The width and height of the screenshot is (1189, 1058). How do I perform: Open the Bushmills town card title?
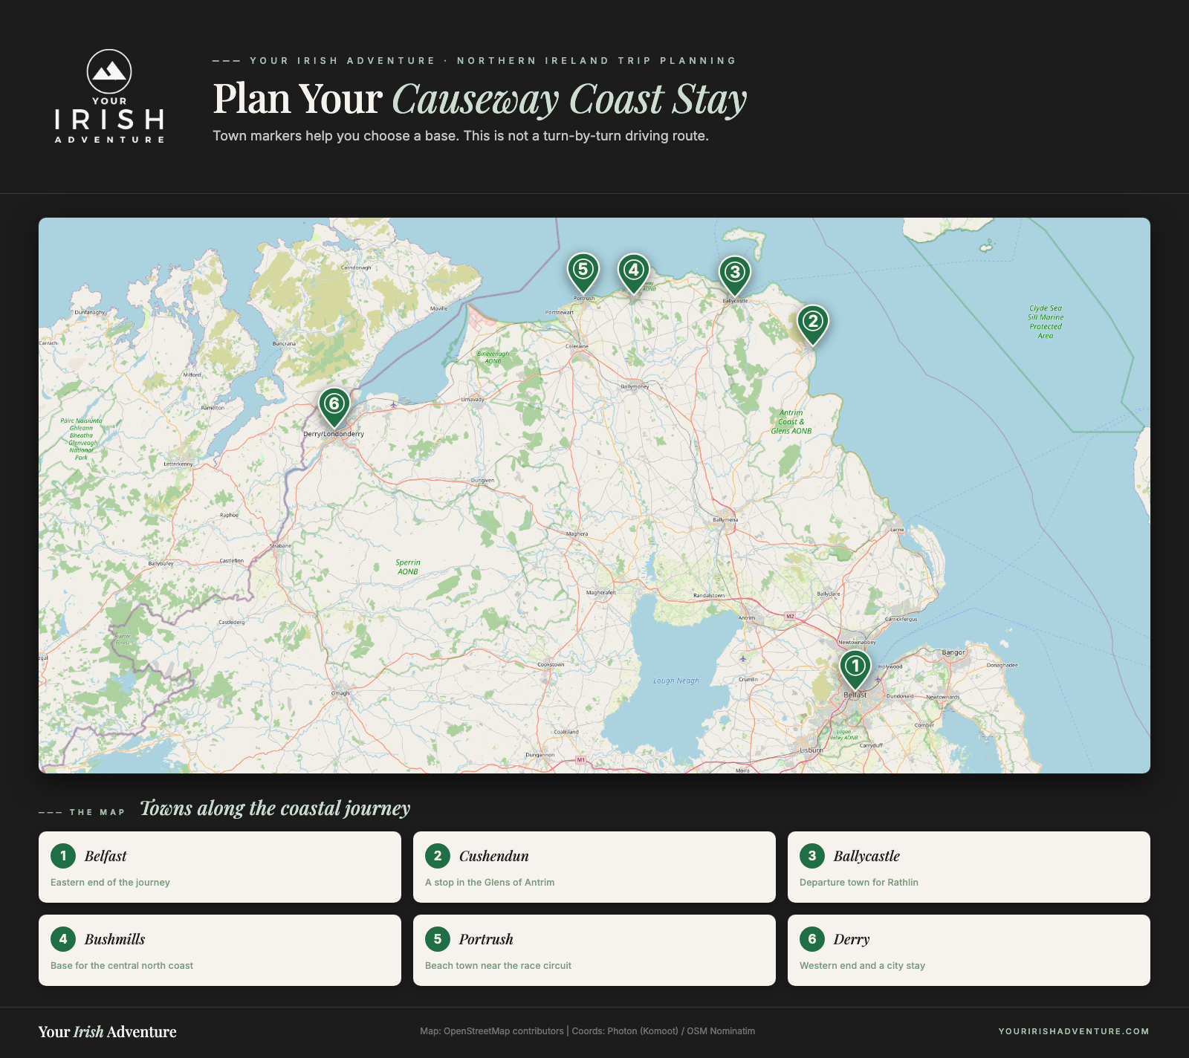(114, 939)
